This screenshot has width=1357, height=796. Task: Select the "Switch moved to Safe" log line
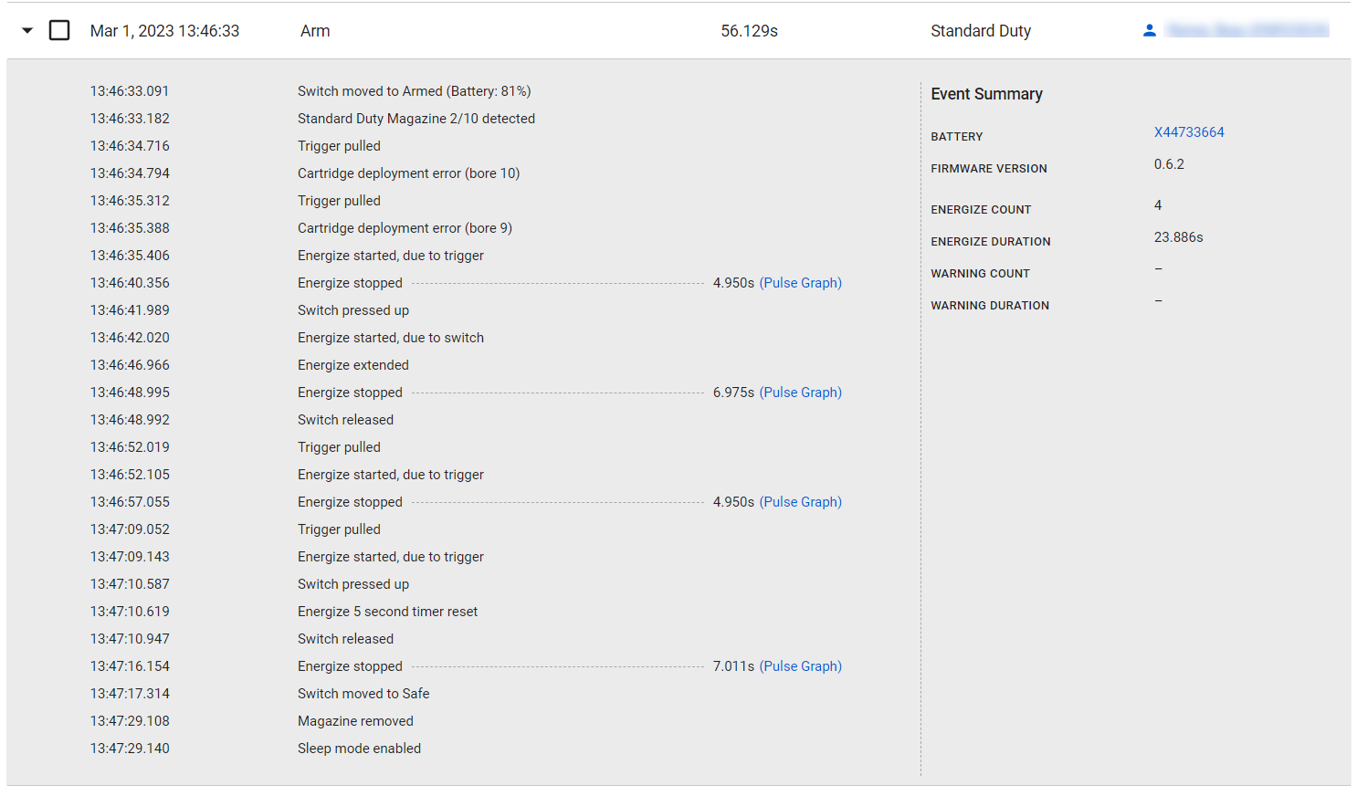pyautogui.click(x=363, y=694)
